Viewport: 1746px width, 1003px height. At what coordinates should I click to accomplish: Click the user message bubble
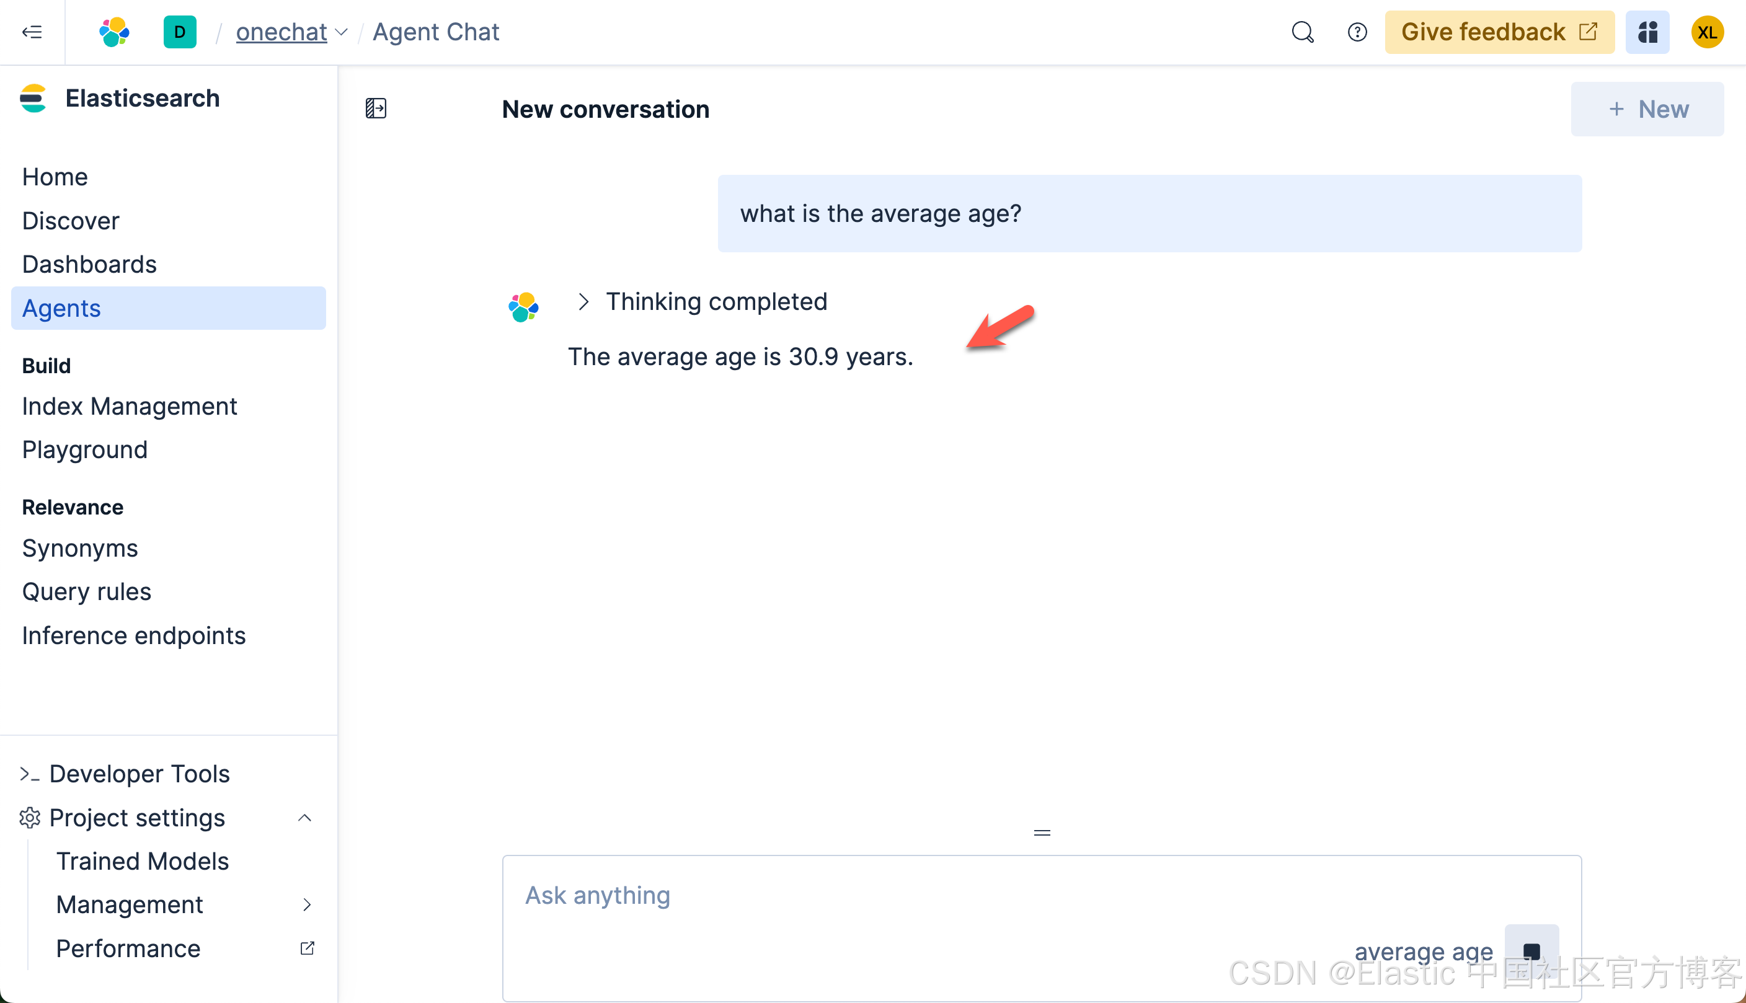(x=1150, y=213)
